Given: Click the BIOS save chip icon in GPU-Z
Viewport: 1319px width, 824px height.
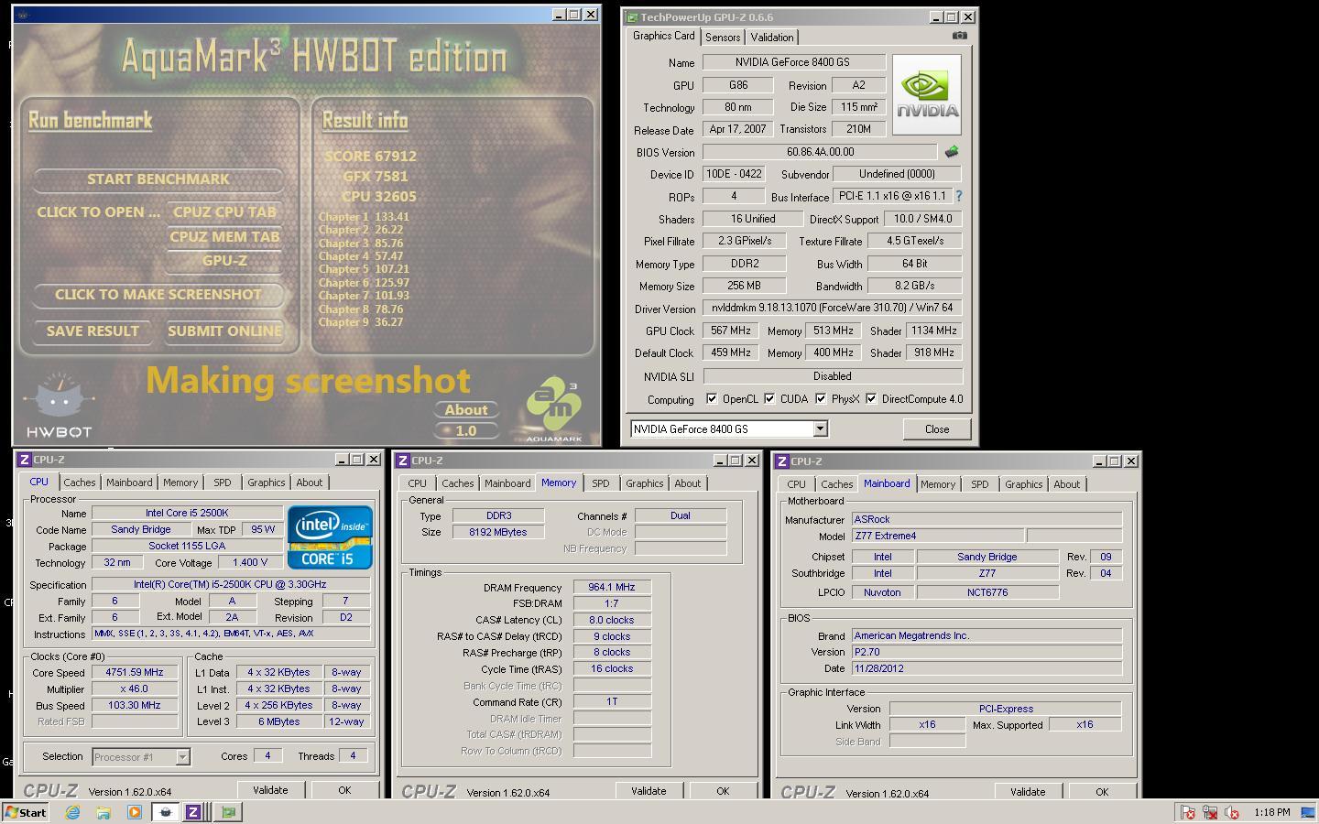Looking at the screenshot, I should [952, 152].
